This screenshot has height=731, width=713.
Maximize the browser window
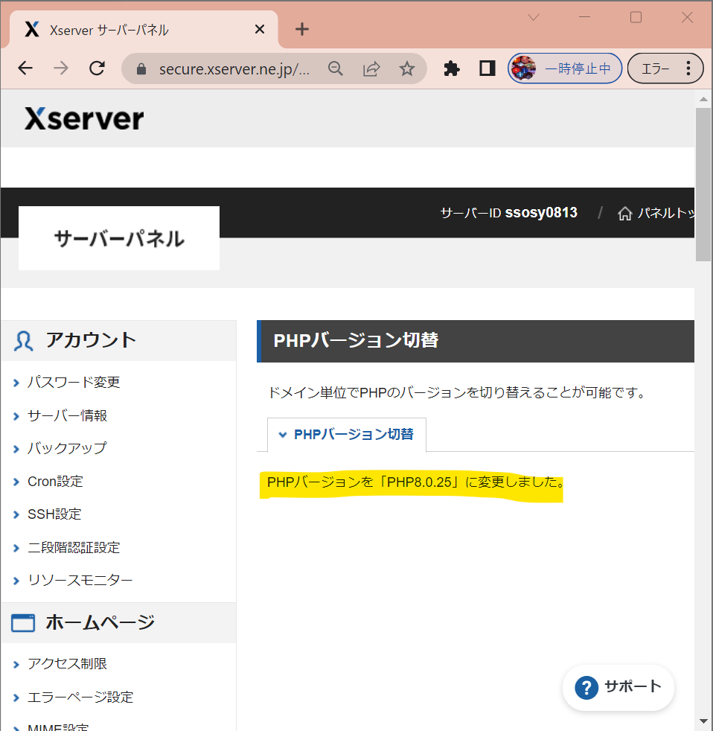(636, 17)
